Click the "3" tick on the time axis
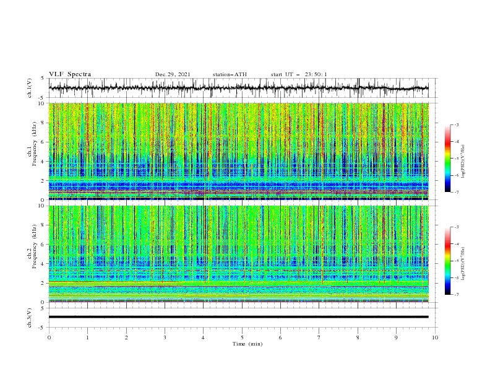 pyautogui.click(x=165, y=338)
